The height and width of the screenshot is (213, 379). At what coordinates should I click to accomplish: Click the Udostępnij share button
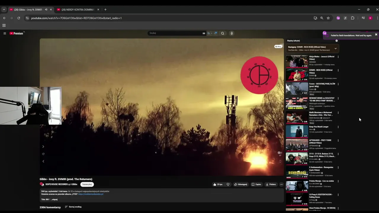240,184
